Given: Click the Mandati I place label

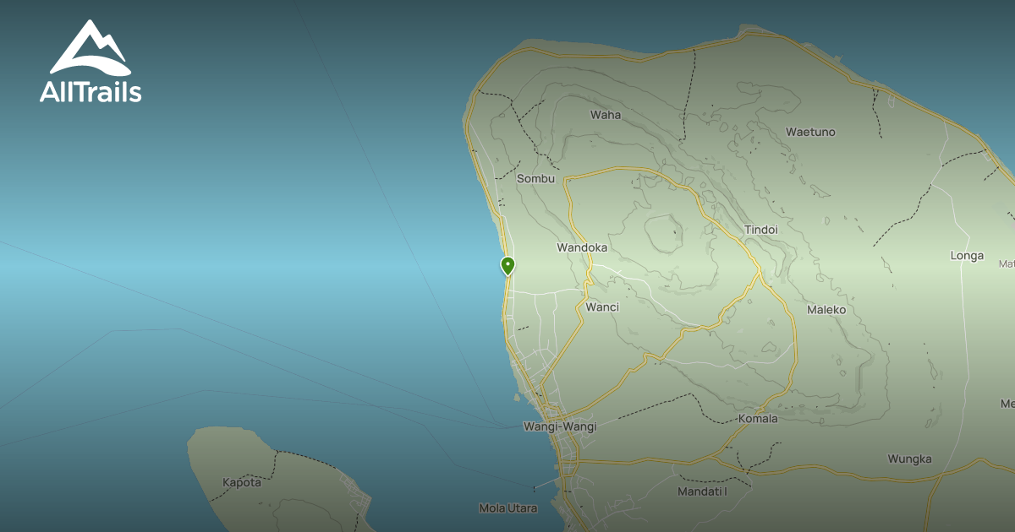Looking at the screenshot, I should [x=702, y=491].
